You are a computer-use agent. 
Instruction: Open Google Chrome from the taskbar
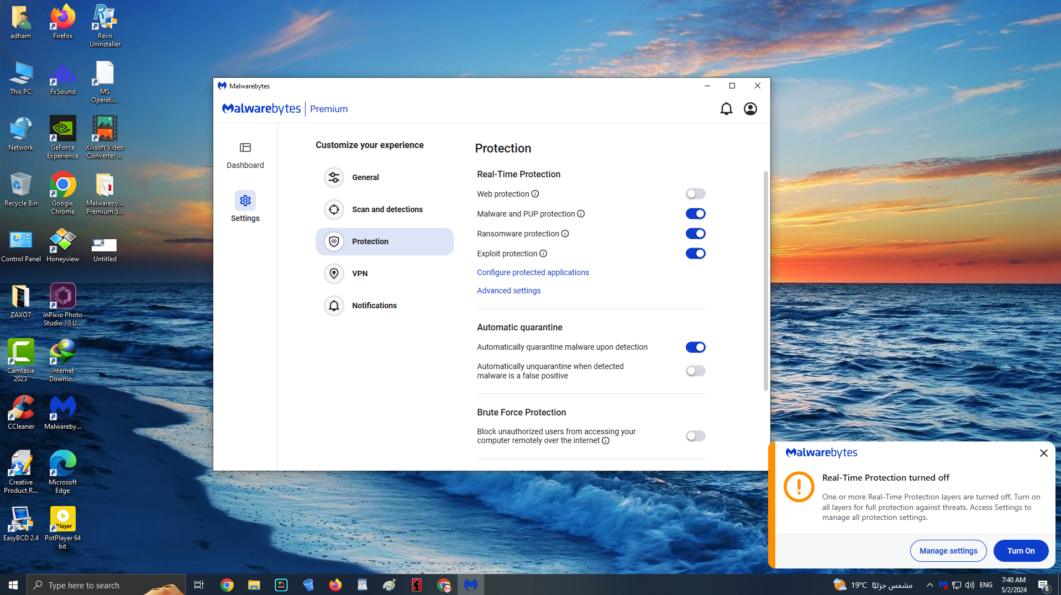coord(227,585)
